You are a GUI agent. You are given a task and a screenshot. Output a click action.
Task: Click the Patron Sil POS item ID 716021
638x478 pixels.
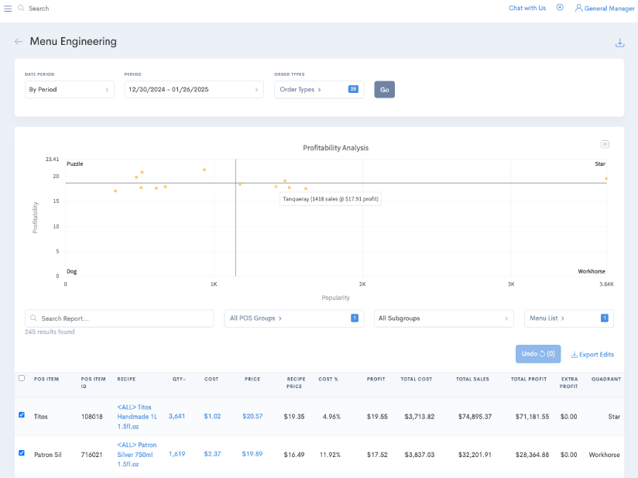(x=91, y=455)
